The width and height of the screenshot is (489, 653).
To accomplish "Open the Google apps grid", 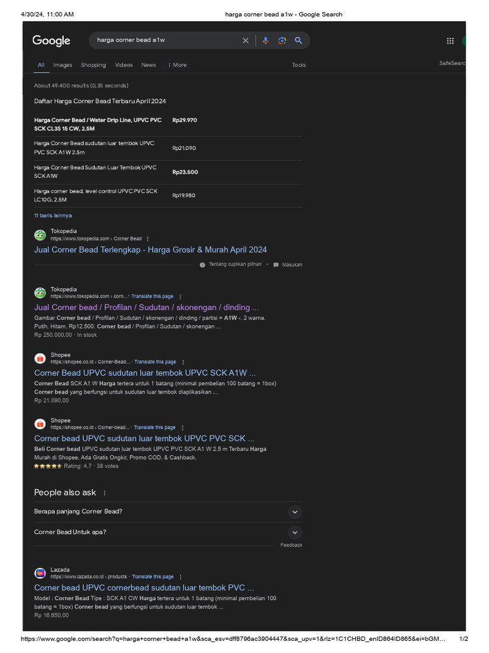I will 450,41.
